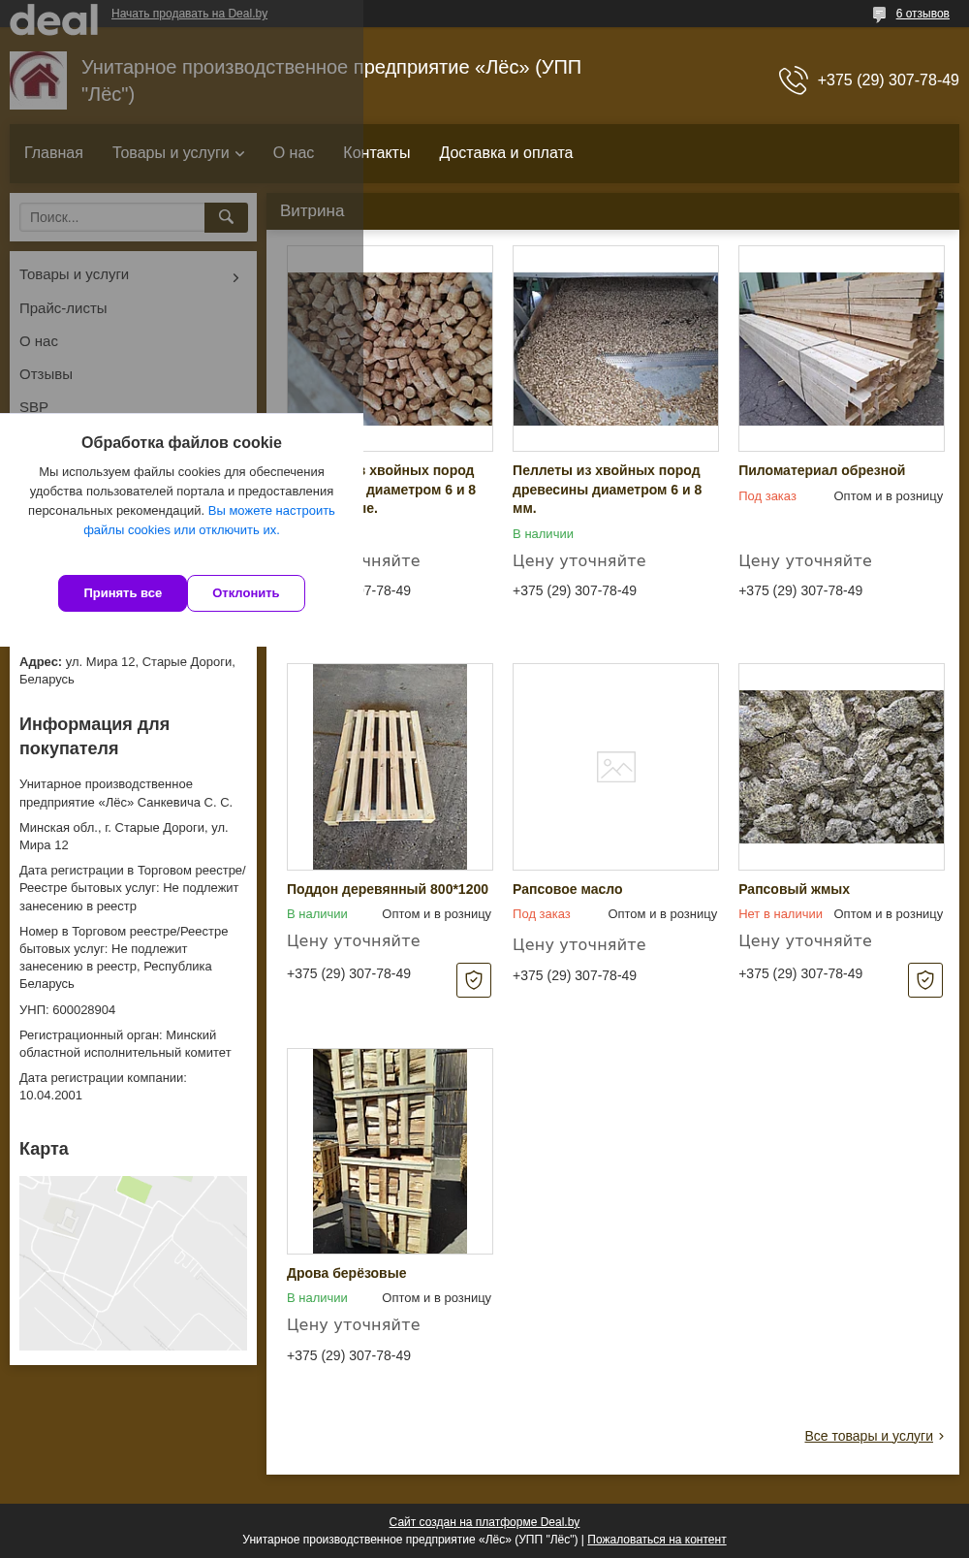Open the Дрова берёзовые product thumbnail

click(390, 1151)
